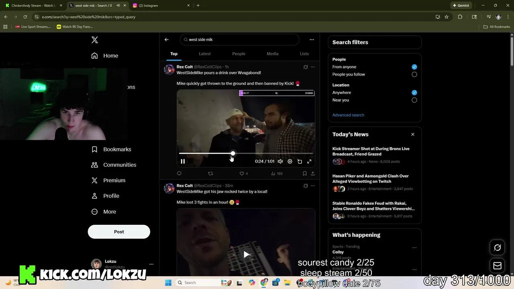The width and height of the screenshot is (514, 289).
Task: Open search options three-dot menu
Action: pyautogui.click(x=312, y=40)
